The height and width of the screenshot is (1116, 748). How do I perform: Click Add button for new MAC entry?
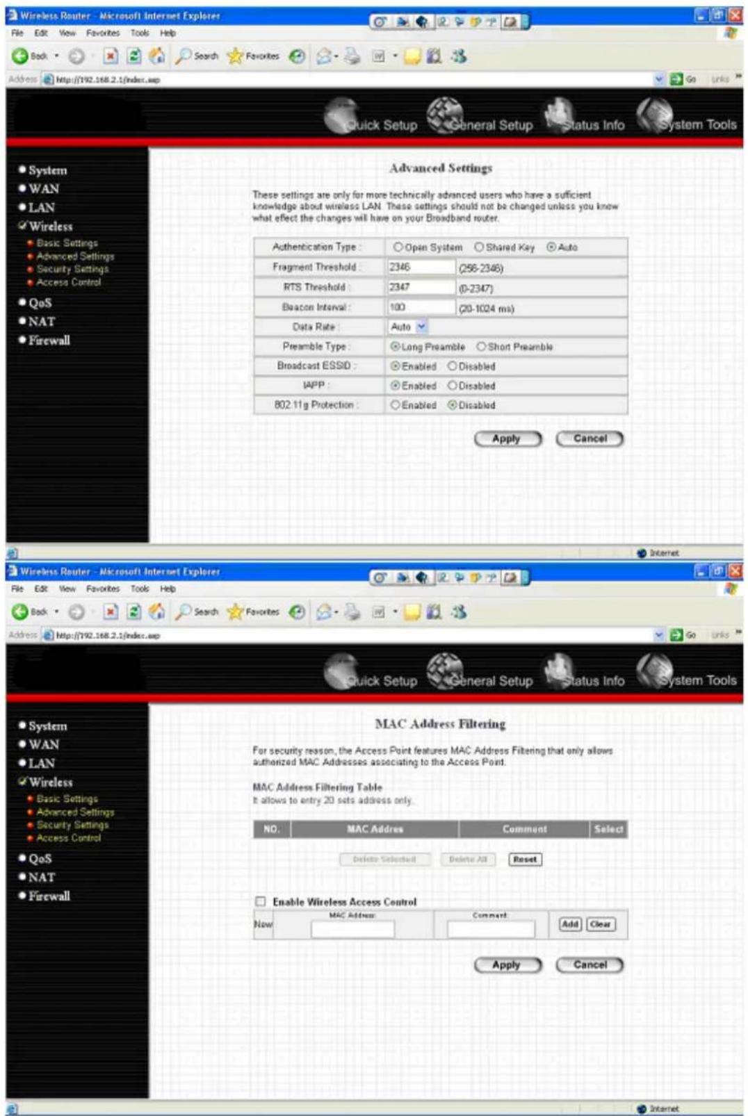coord(570,924)
